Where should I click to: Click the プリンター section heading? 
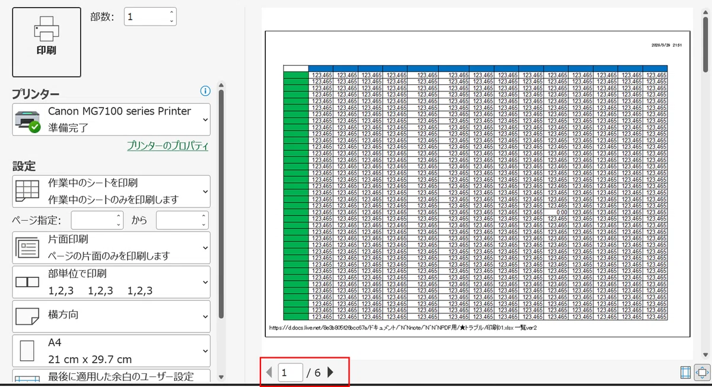click(x=36, y=94)
